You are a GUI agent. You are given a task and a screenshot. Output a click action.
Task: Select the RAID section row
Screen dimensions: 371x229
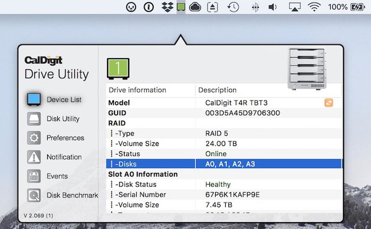pyautogui.click(x=224, y=123)
